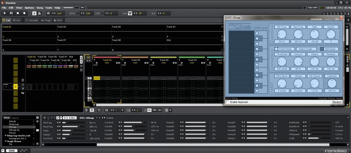Click the BPM value field 110
Image resolution: width=351 pixels, height=153 pixels.
[87, 13]
